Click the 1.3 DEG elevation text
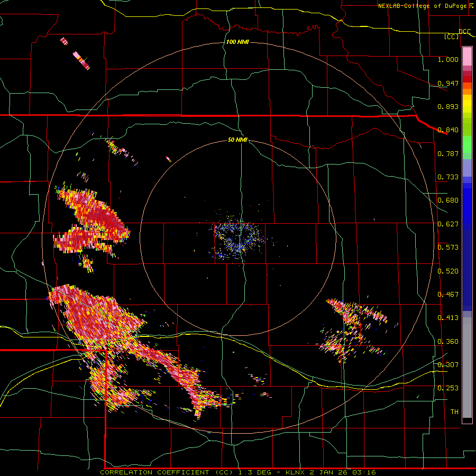 (254, 472)
